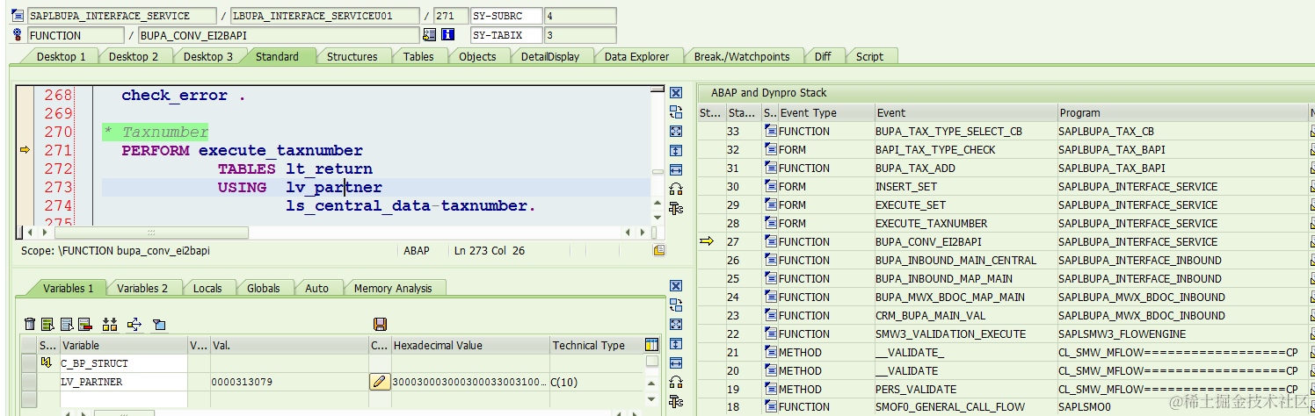The height and width of the screenshot is (416, 1315).
Task: Open the DetailDisplay tab
Action: point(549,56)
